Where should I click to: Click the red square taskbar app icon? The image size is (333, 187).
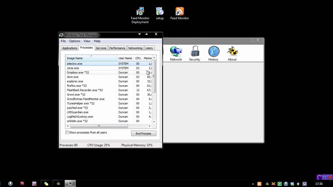[x=22, y=183]
